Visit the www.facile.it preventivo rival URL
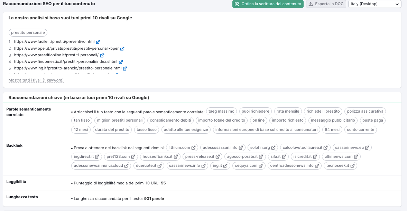This screenshot has height=211, width=407. (54, 42)
